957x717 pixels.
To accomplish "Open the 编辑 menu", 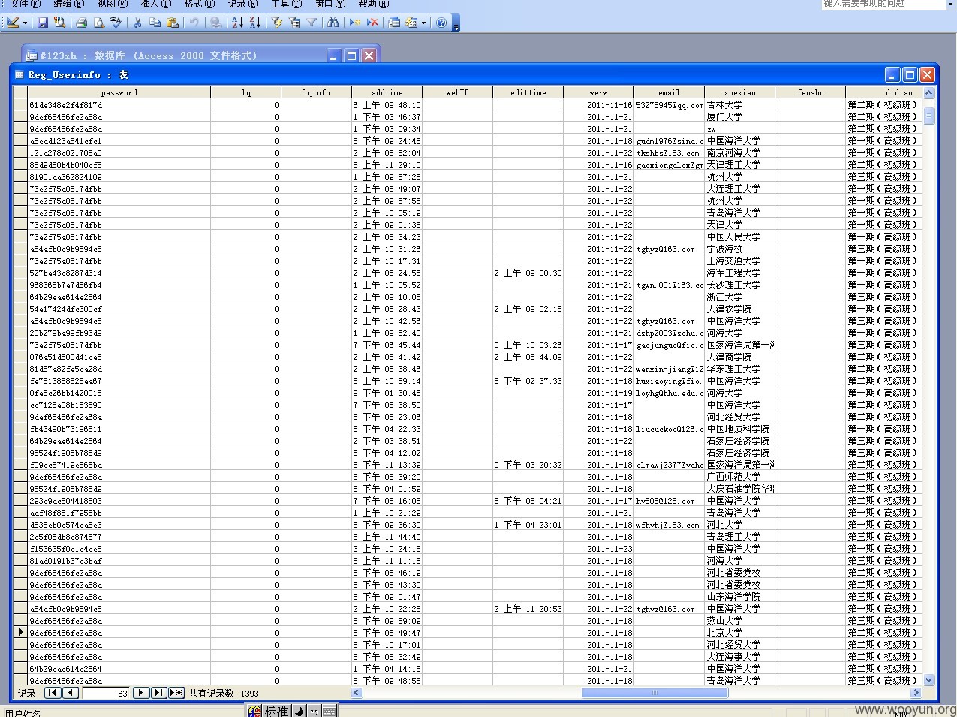I will [x=69, y=4].
